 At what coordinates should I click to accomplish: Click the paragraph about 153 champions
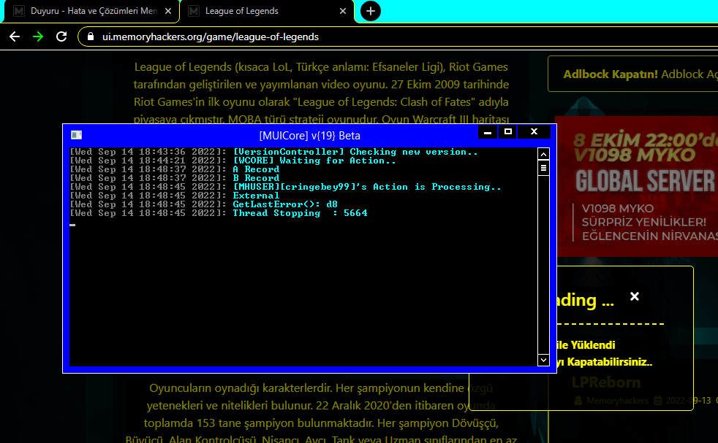[321, 414]
